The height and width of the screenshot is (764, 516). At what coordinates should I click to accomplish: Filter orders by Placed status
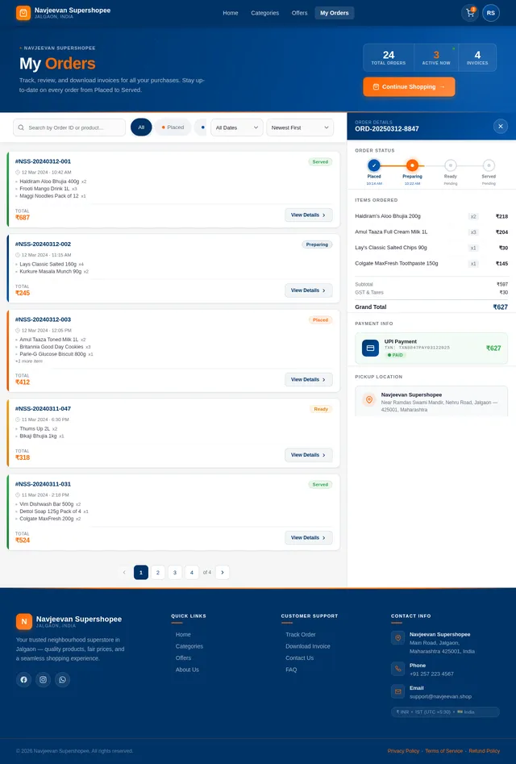[x=173, y=127]
